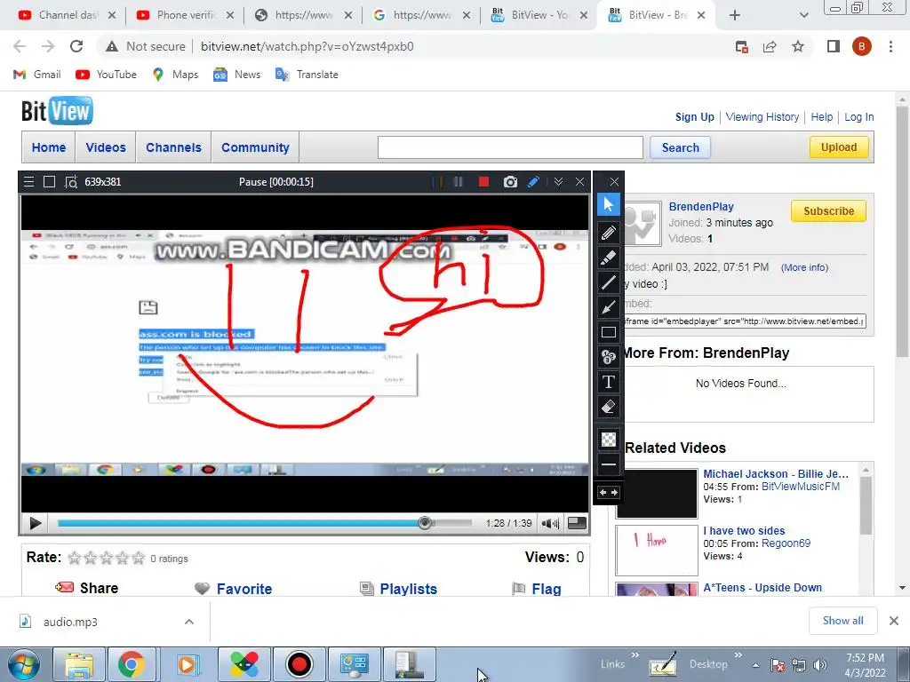Open the Videos tab
The width and height of the screenshot is (910, 682).
click(106, 147)
